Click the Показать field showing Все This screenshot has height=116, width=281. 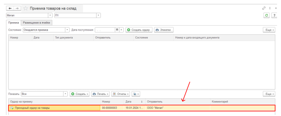tap(42, 94)
